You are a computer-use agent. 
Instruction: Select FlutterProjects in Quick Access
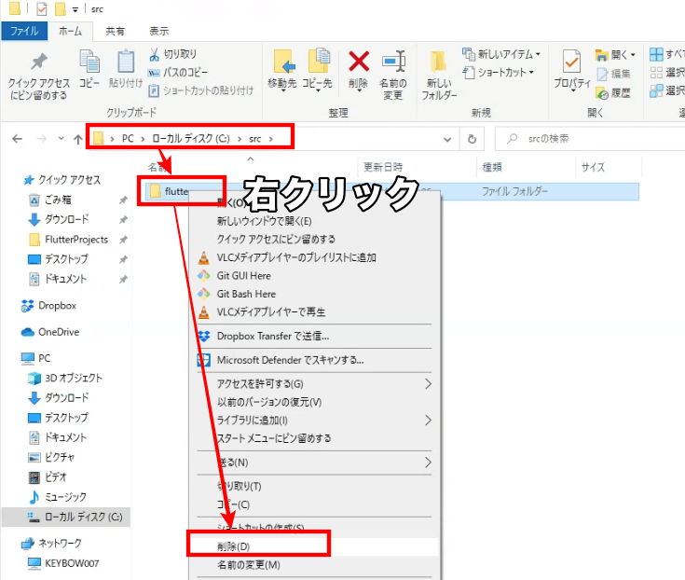[x=68, y=240]
